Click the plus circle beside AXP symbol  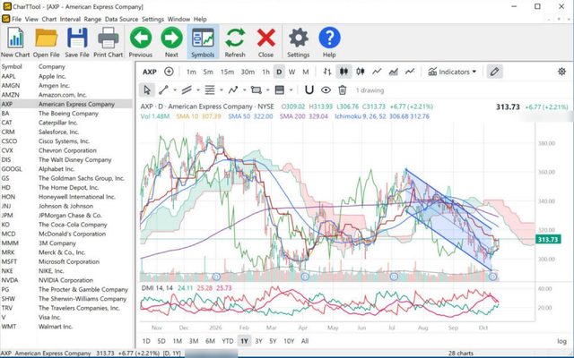pyautogui.click(x=169, y=72)
